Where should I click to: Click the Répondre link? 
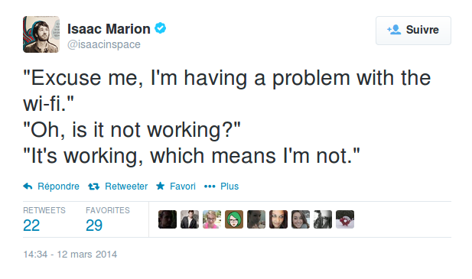[x=58, y=187]
